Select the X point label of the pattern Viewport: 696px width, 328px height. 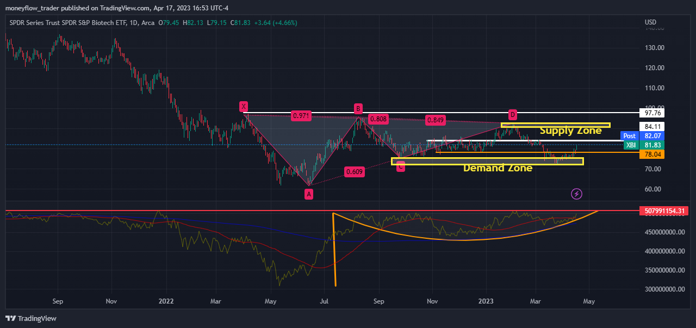244,107
